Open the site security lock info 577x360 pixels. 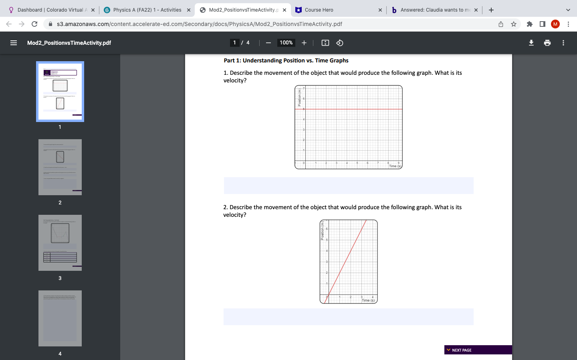click(50, 24)
